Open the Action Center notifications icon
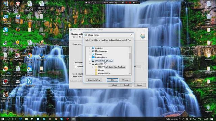The image size is (216, 121). click(212, 119)
